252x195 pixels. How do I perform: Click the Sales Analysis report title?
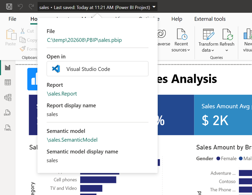click(187, 79)
